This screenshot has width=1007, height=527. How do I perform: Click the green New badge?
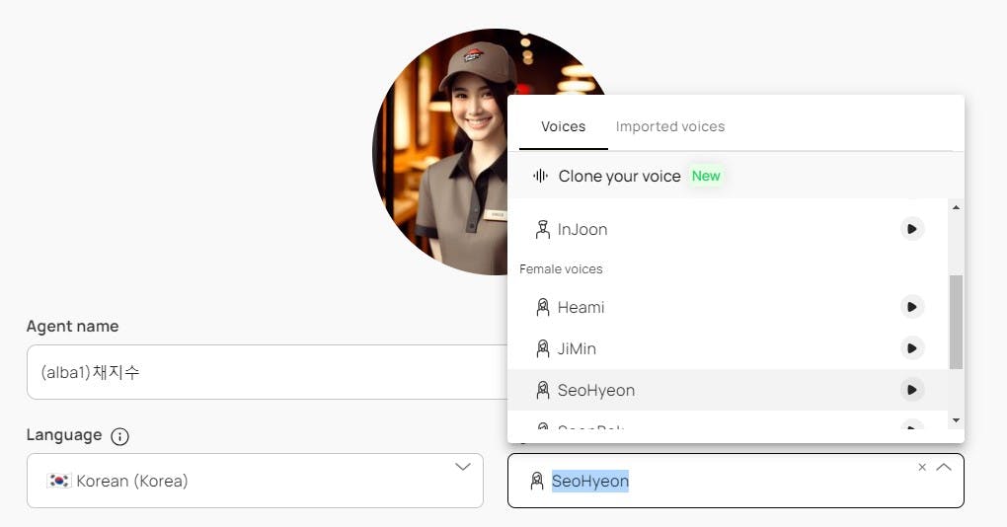click(x=706, y=176)
